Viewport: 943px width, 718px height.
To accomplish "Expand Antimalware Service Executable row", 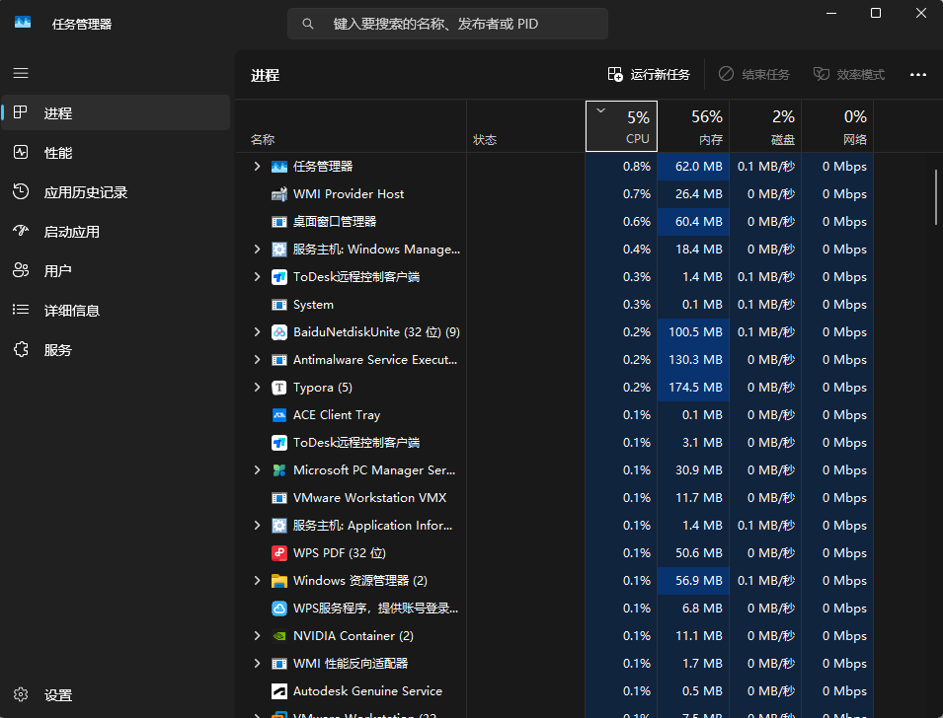I will click(x=258, y=360).
